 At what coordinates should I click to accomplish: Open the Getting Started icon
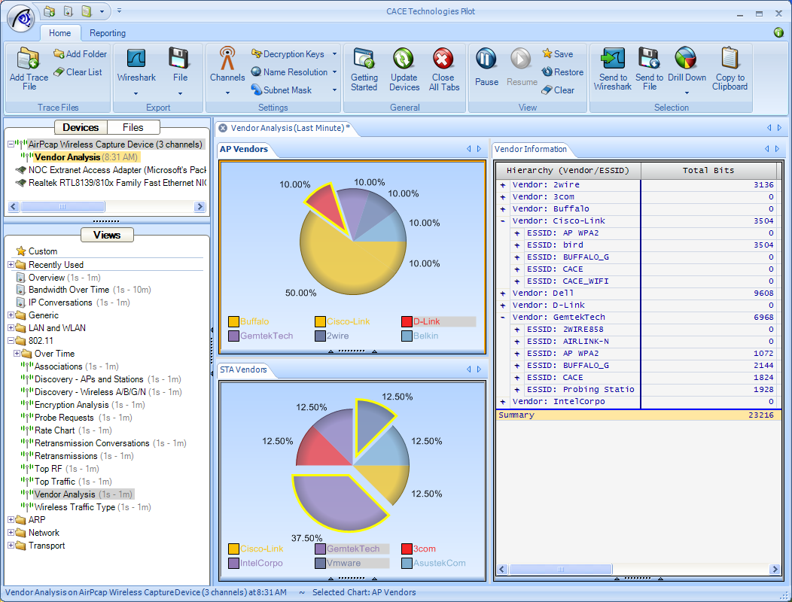[x=364, y=59]
